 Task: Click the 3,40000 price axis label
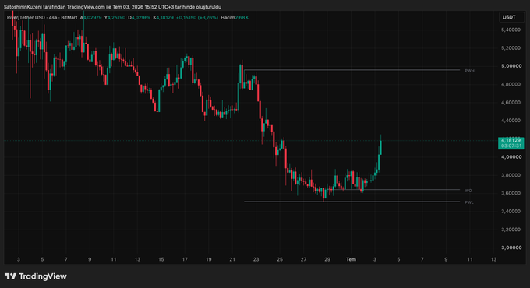click(x=511, y=212)
